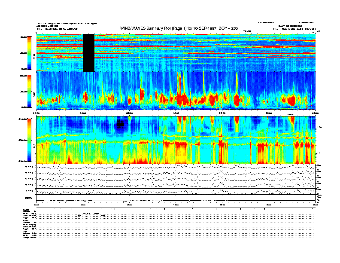Image resolution: width=340 pixels, height=263 pixels.
Task: Click the -150.00 label on TNR color bar
Action: click(x=22, y=161)
